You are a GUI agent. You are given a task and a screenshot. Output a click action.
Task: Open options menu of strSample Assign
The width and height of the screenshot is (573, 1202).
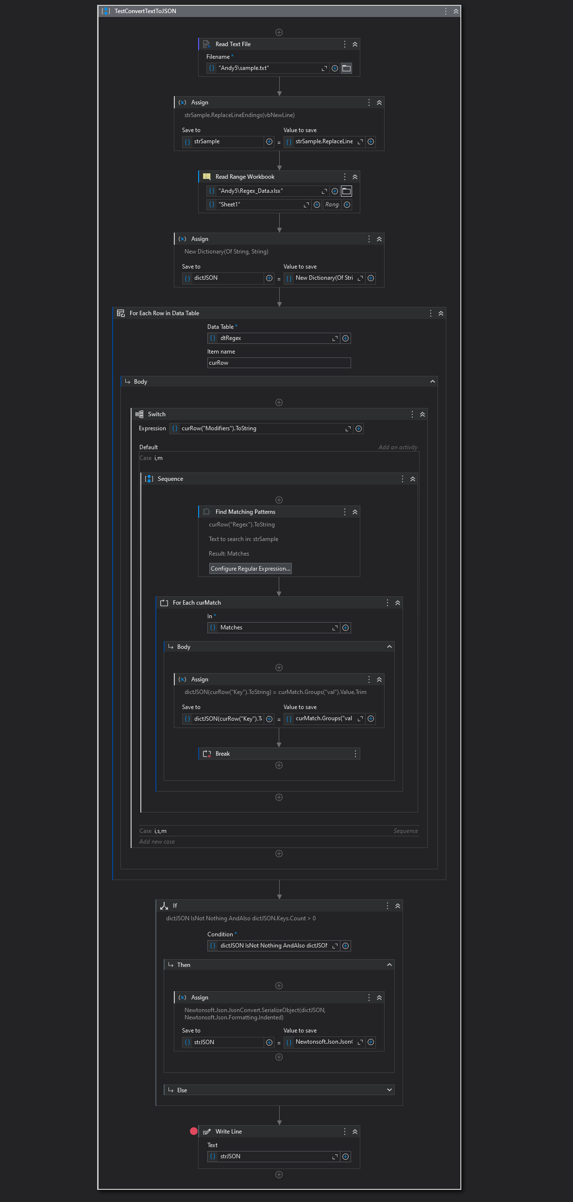[369, 102]
